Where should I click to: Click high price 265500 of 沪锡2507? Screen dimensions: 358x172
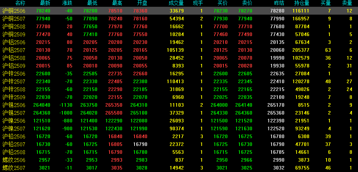[114, 113]
